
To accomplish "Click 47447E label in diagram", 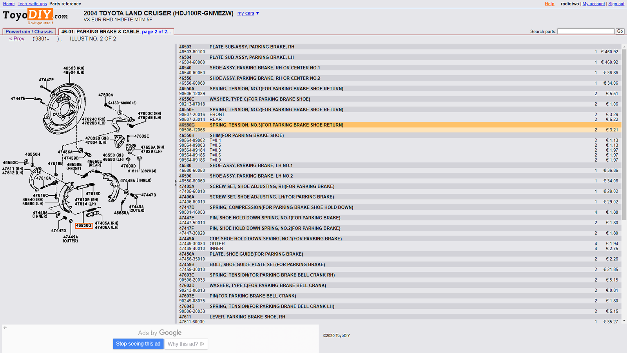I will (x=18, y=98).
